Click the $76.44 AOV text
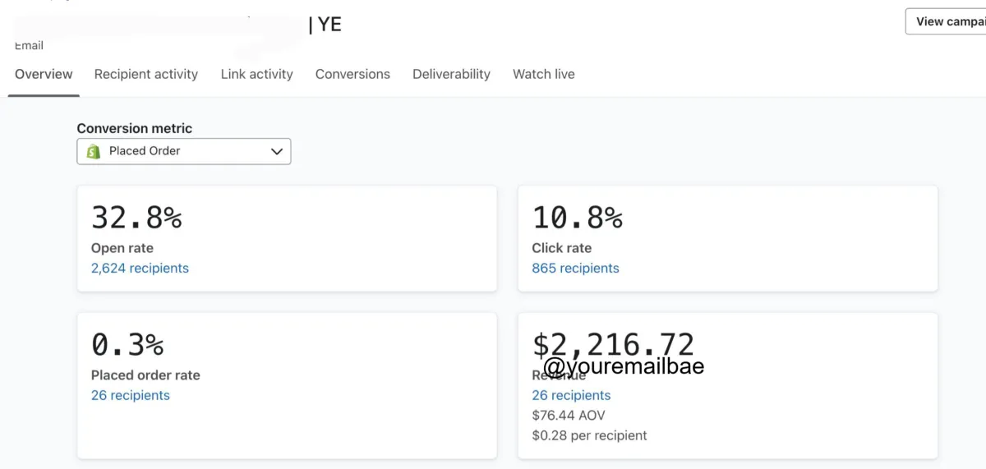 [x=568, y=415]
